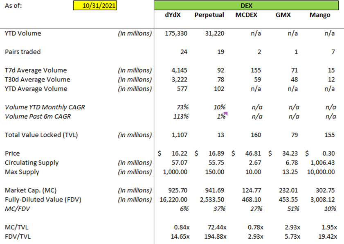Select dYdX max supply 1,000.00
The width and height of the screenshot is (344, 244).
175,172
